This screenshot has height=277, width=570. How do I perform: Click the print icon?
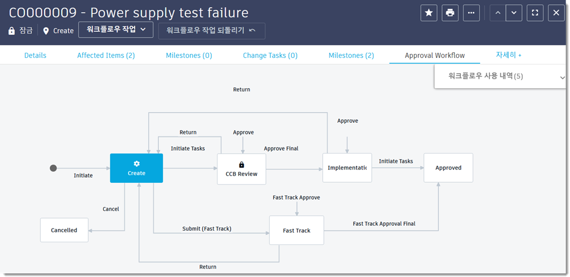pos(450,13)
